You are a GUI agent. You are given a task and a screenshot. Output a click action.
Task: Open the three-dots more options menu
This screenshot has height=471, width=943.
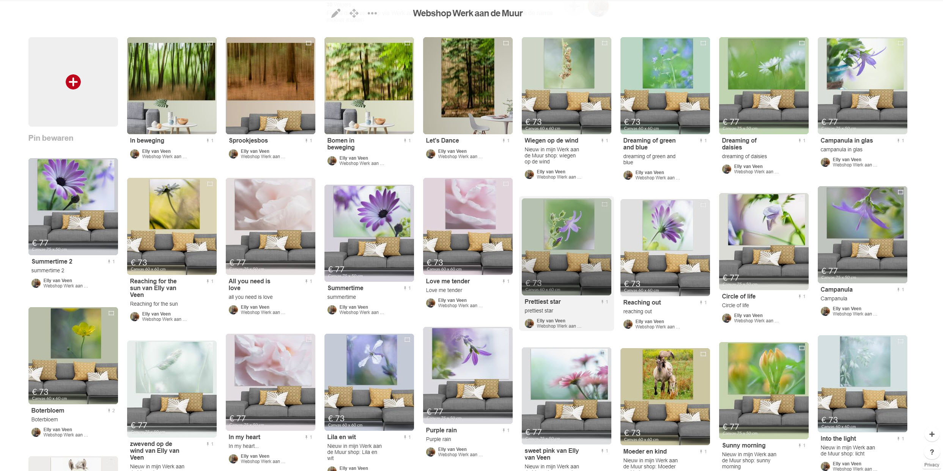tap(372, 13)
